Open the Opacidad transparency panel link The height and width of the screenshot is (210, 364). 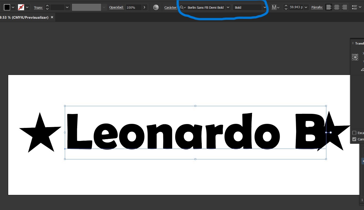pos(116,7)
